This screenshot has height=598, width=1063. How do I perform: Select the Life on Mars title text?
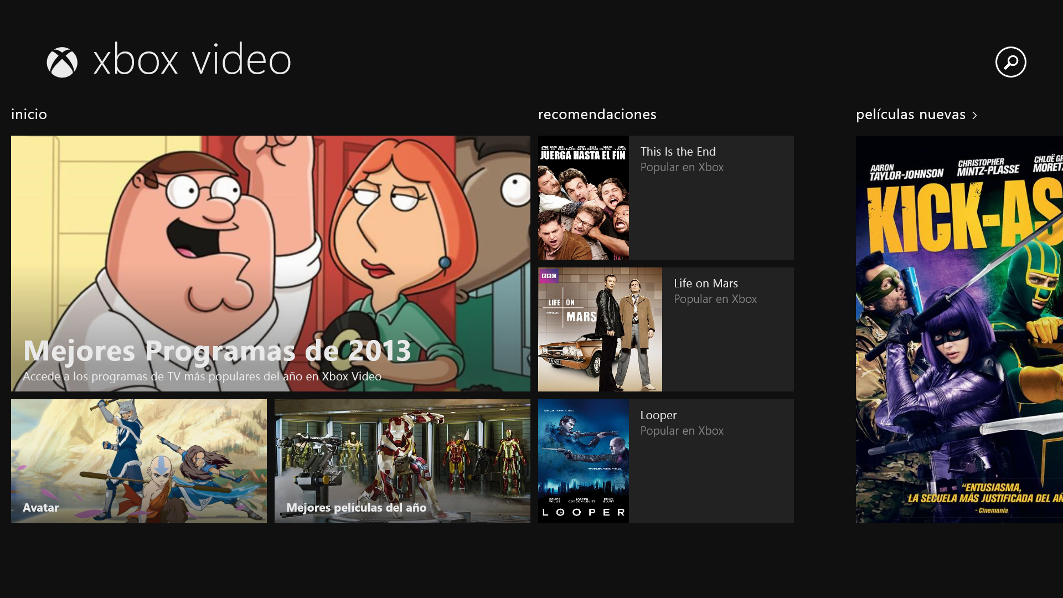pos(705,283)
